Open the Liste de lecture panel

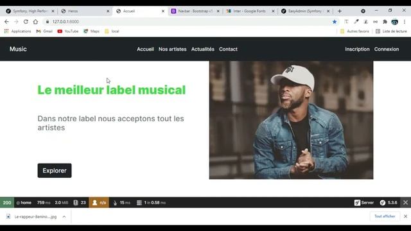click(391, 31)
